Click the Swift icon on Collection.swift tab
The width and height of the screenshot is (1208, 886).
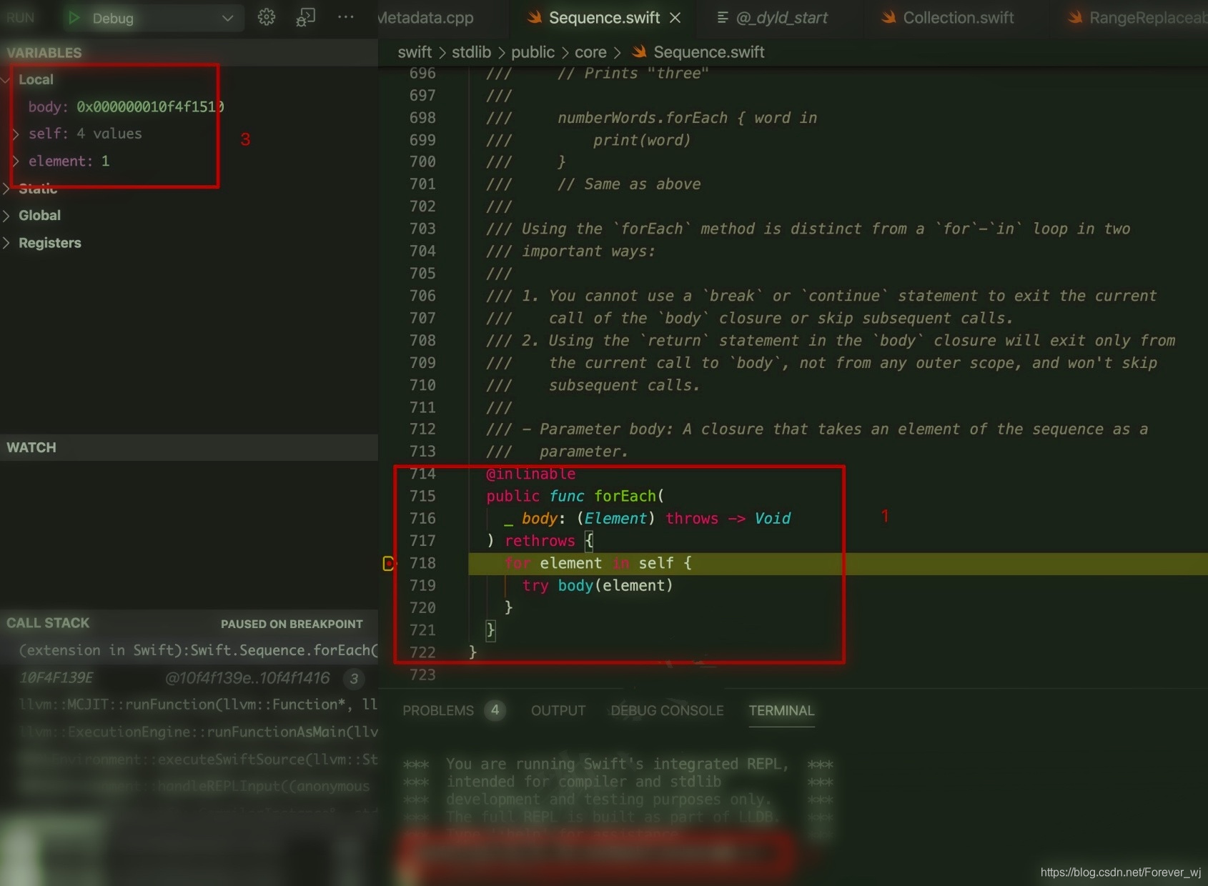coord(888,17)
